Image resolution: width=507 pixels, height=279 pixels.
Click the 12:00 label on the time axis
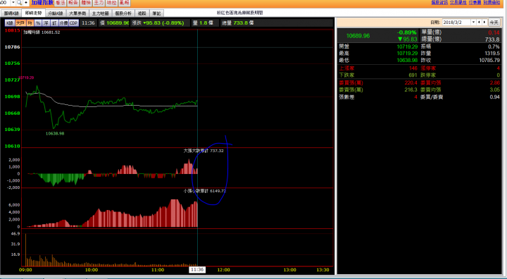click(x=223, y=270)
